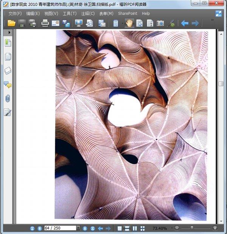This screenshot has width=227, height=234.
Task: Click the vertical scrollbar thumb
Action: tap(221, 84)
